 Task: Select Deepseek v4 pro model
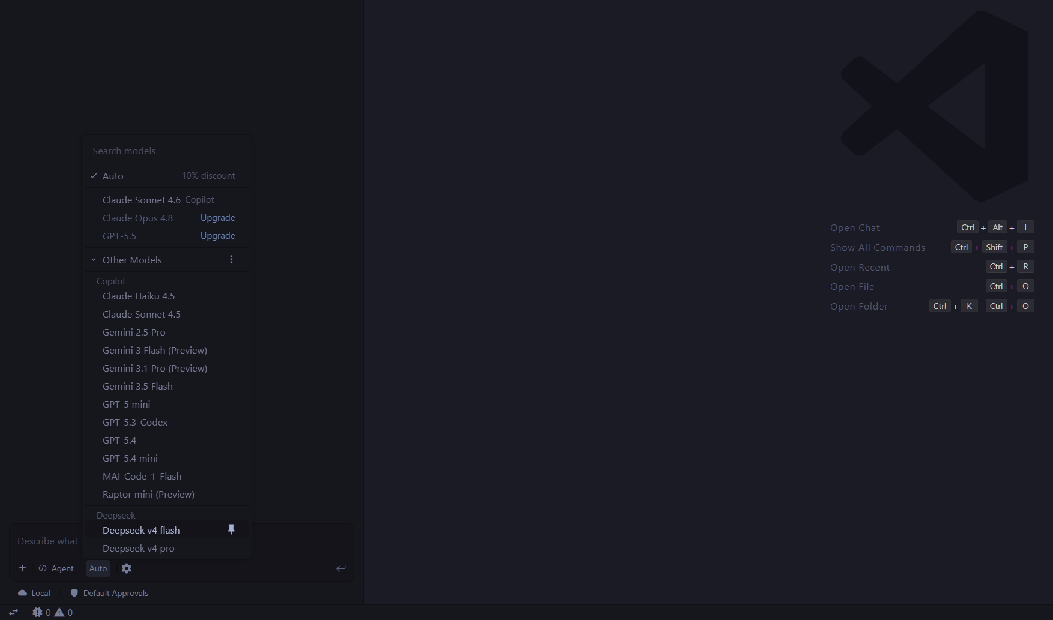(x=166, y=548)
